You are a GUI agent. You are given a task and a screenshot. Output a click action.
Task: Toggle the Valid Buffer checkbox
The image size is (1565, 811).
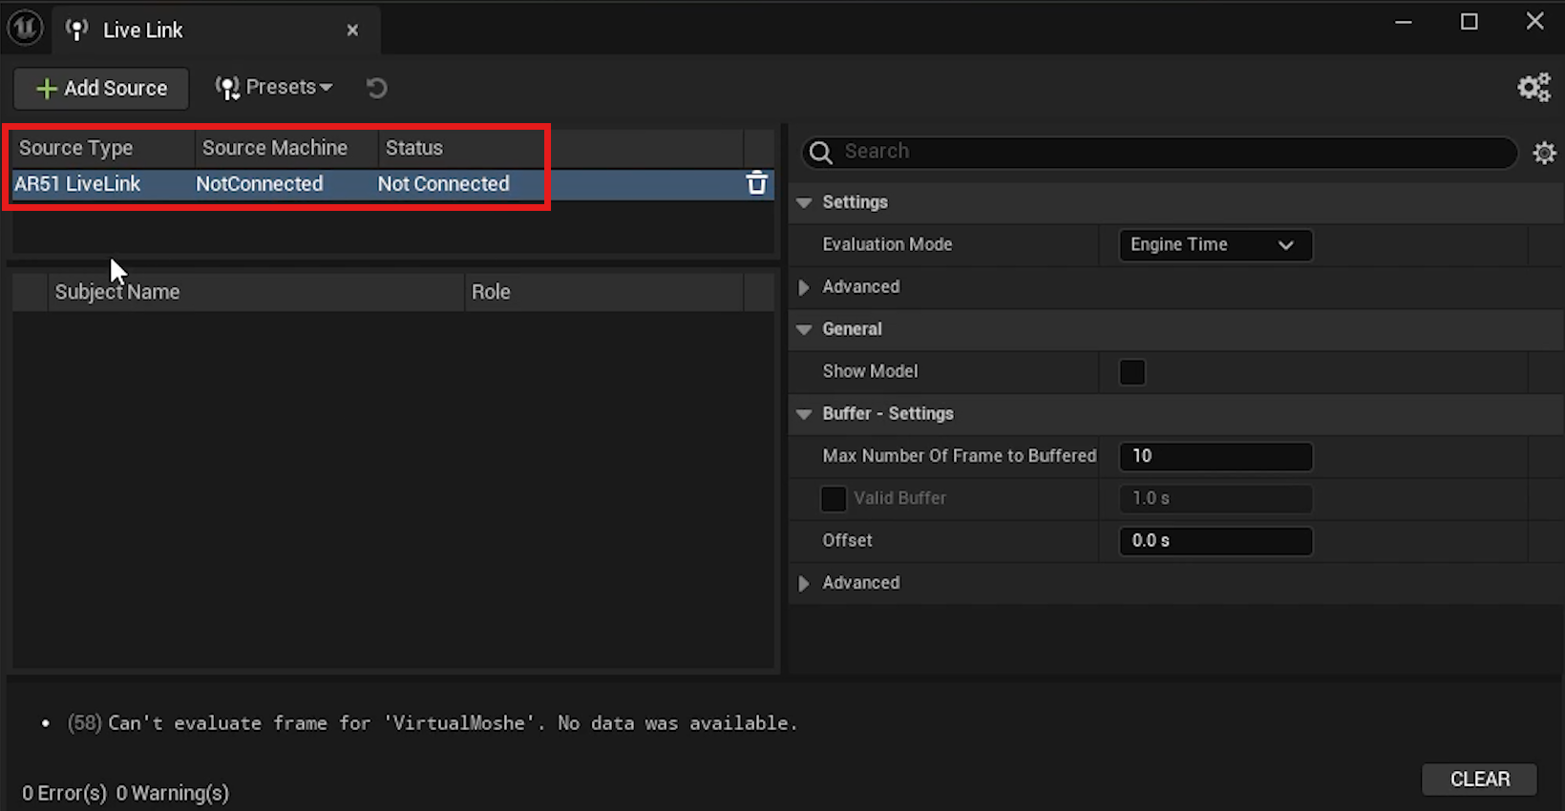[x=834, y=498]
